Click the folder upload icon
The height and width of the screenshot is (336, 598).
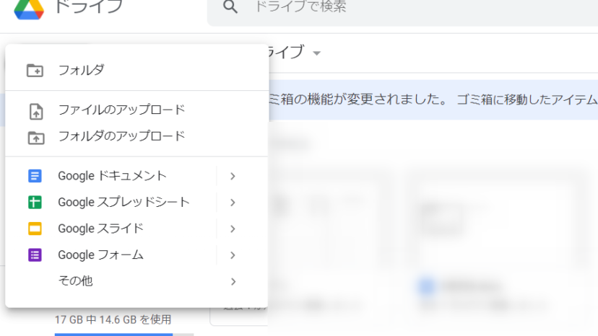(35, 137)
